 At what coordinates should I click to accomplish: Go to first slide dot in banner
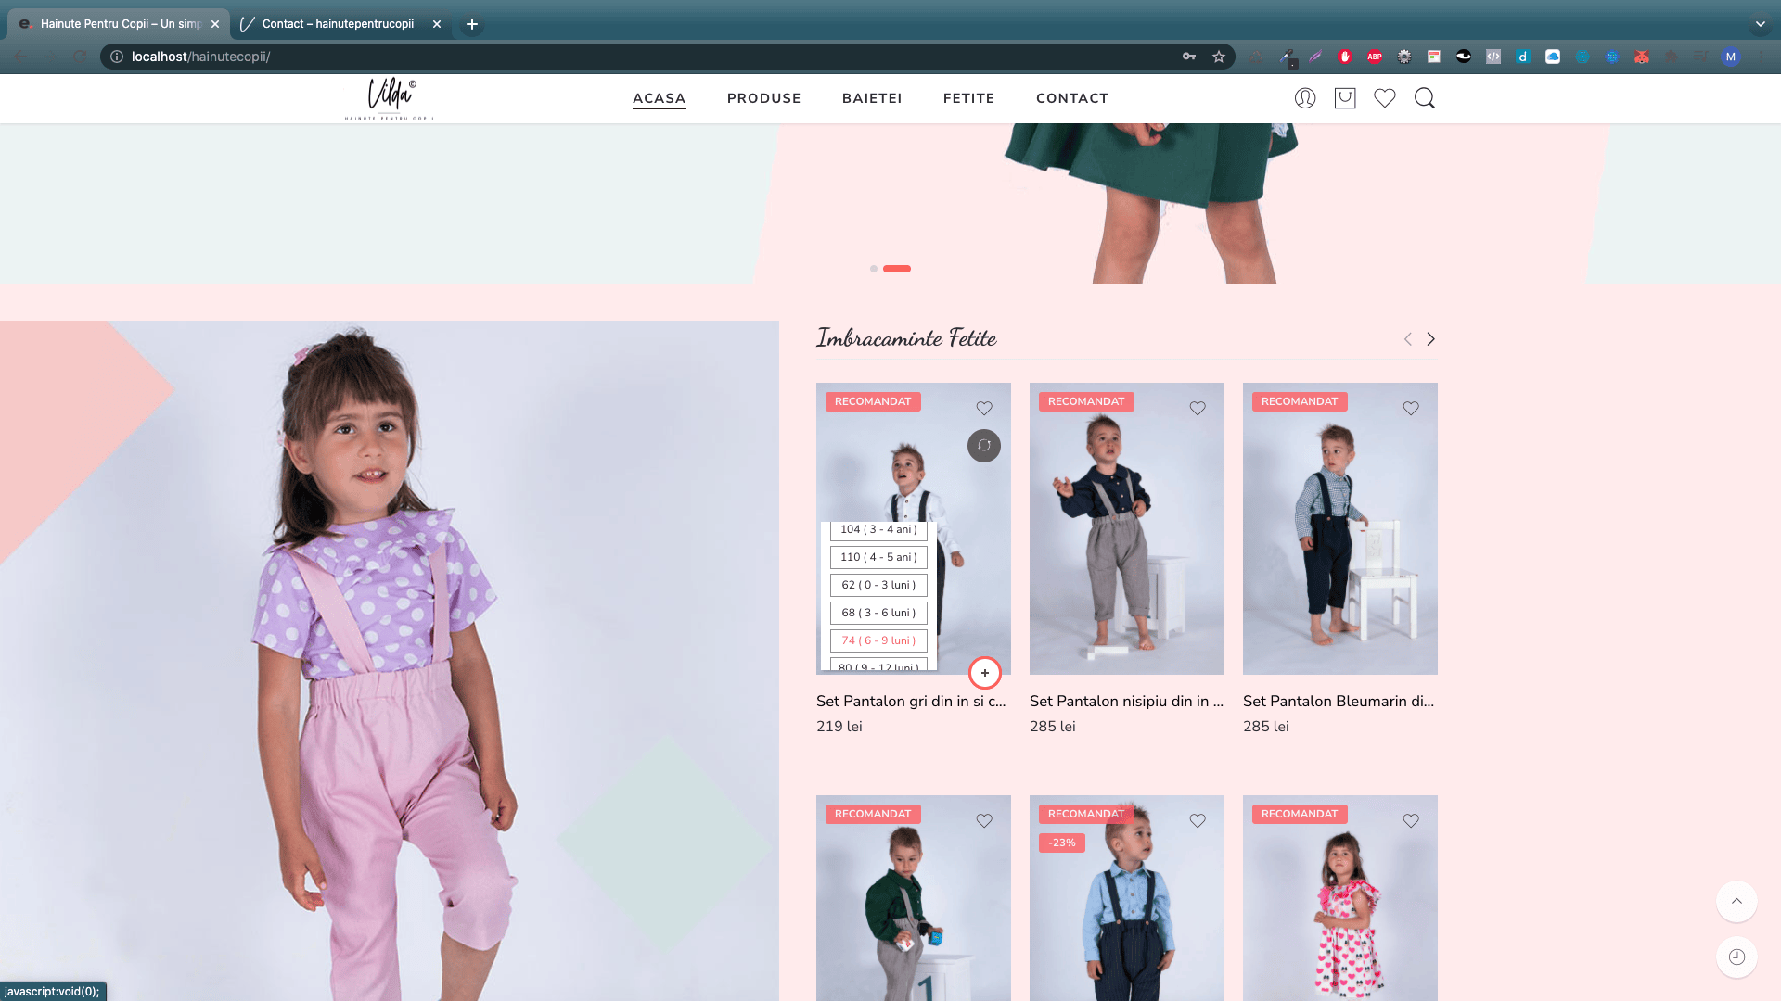coord(874,269)
